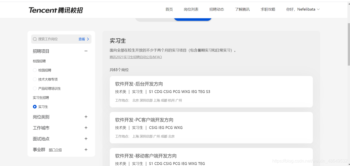Expand the 工作城市 filter
The width and height of the screenshot is (350, 166).
(86, 128)
